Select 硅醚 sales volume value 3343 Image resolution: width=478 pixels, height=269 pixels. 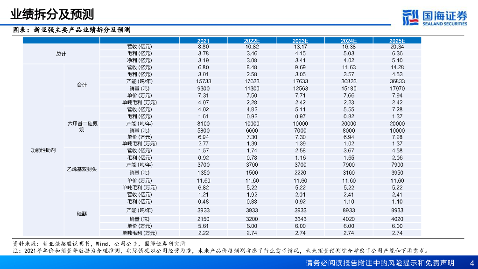click(300, 219)
